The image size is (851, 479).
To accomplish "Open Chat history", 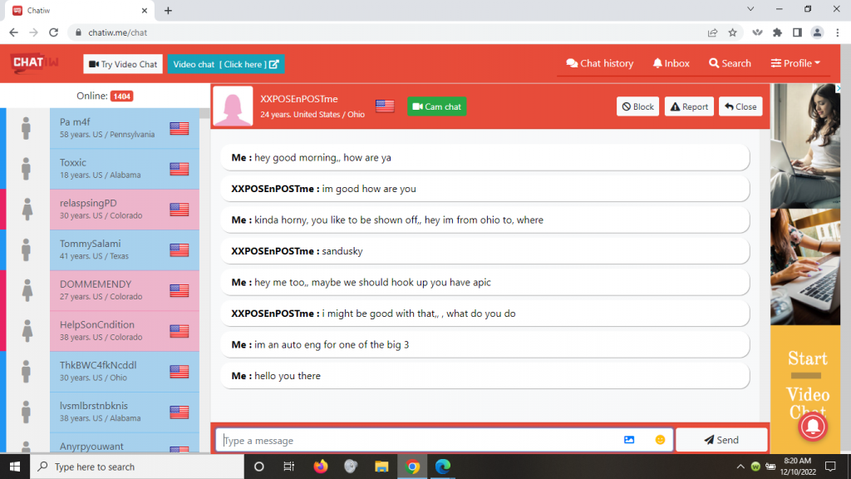I will click(599, 63).
